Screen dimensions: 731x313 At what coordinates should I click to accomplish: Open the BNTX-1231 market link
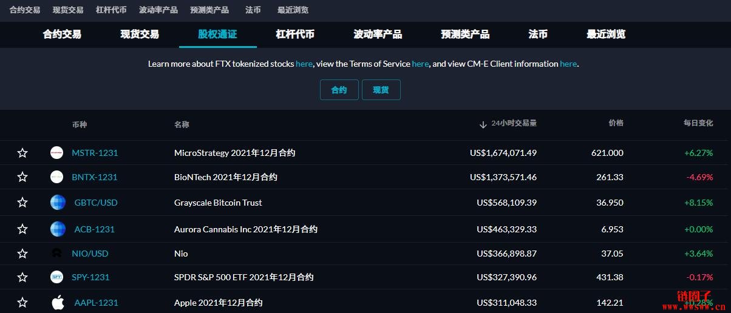pos(95,177)
